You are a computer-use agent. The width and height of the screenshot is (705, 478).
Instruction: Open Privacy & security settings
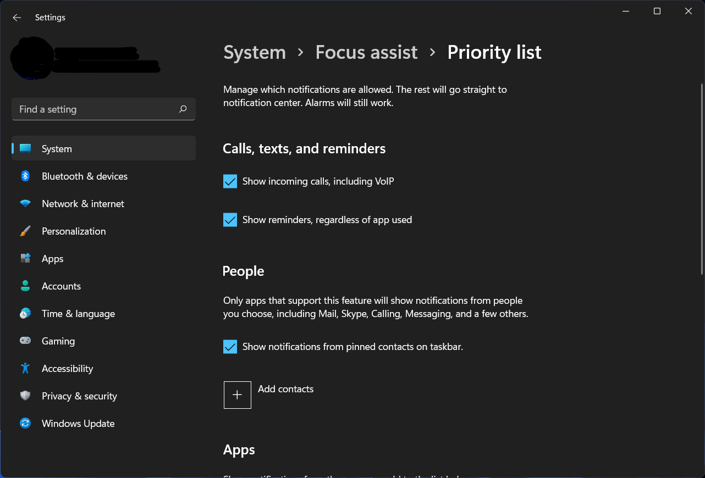(x=79, y=396)
